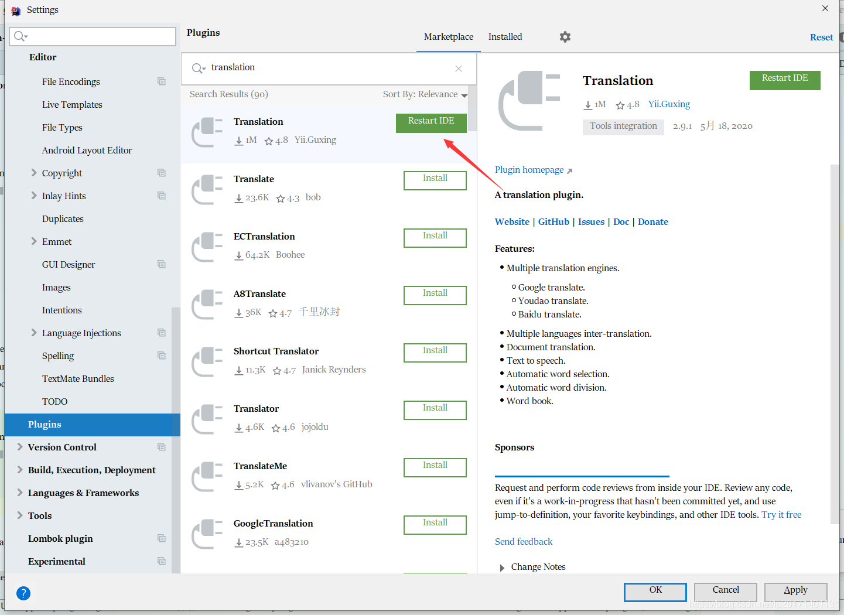Open the GitHub link in description
Viewport: 844px width, 615px height.
click(x=553, y=222)
